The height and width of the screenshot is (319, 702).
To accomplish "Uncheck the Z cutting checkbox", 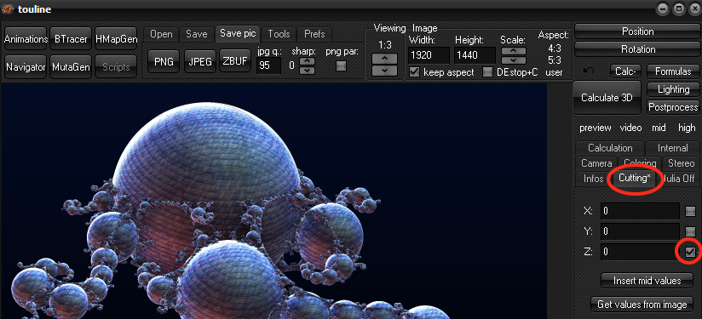I will tap(690, 253).
